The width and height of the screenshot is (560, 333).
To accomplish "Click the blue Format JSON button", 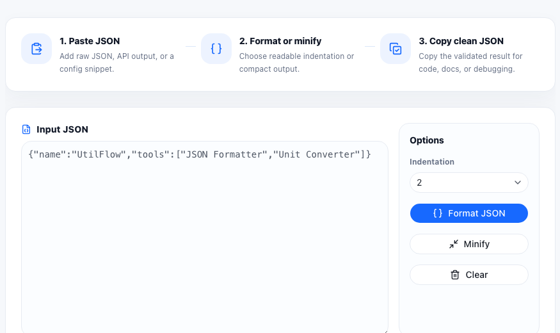I will click(x=469, y=213).
